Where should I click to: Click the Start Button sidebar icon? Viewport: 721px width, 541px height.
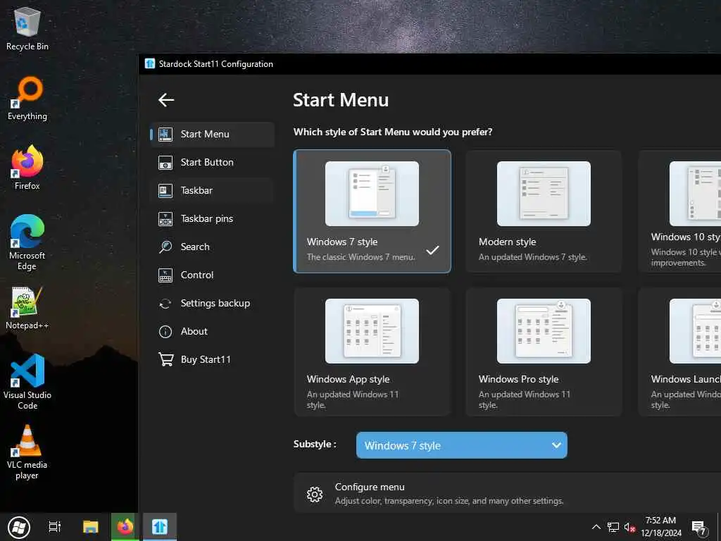pyautogui.click(x=165, y=163)
